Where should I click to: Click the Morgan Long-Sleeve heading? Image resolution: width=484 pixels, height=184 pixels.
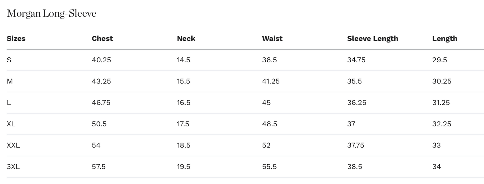pos(52,14)
